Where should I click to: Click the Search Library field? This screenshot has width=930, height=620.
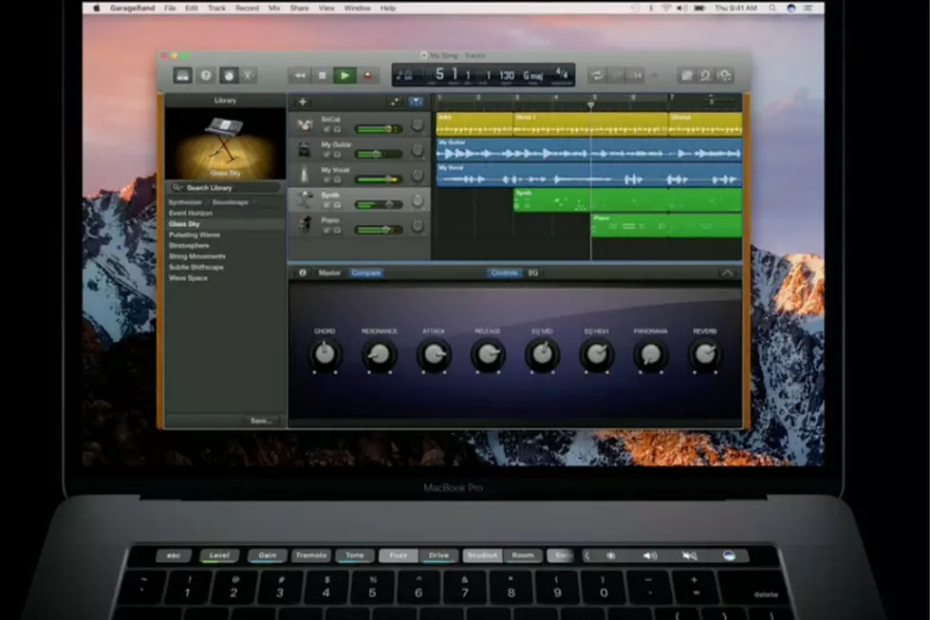[x=226, y=187]
